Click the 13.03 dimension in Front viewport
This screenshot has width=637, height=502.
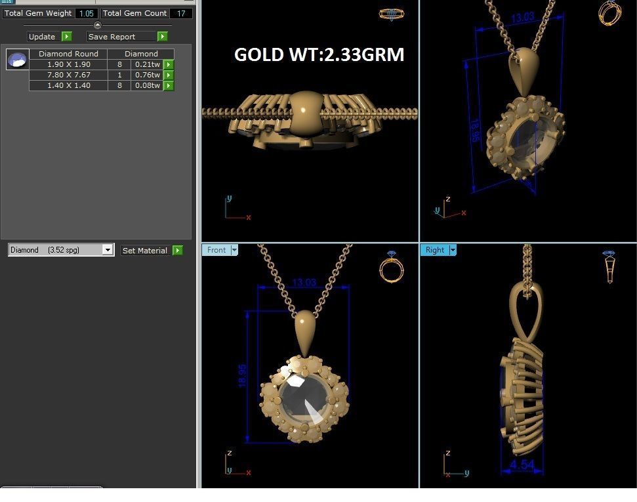click(304, 283)
